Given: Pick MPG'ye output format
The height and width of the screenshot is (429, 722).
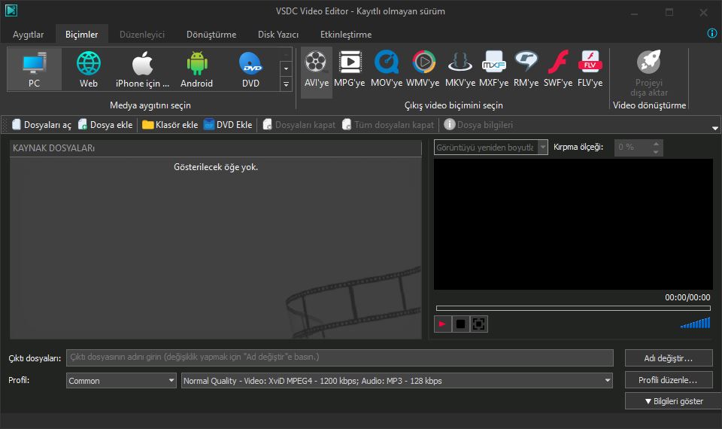Looking at the screenshot, I should click(350, 69).
